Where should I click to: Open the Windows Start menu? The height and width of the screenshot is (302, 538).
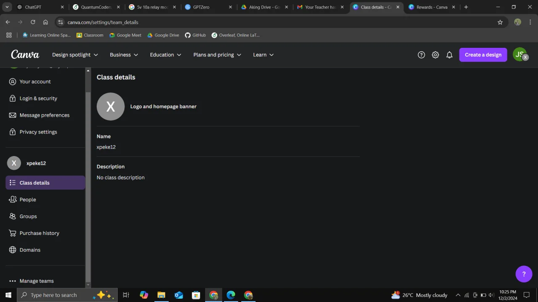click(x=8, y=295)
